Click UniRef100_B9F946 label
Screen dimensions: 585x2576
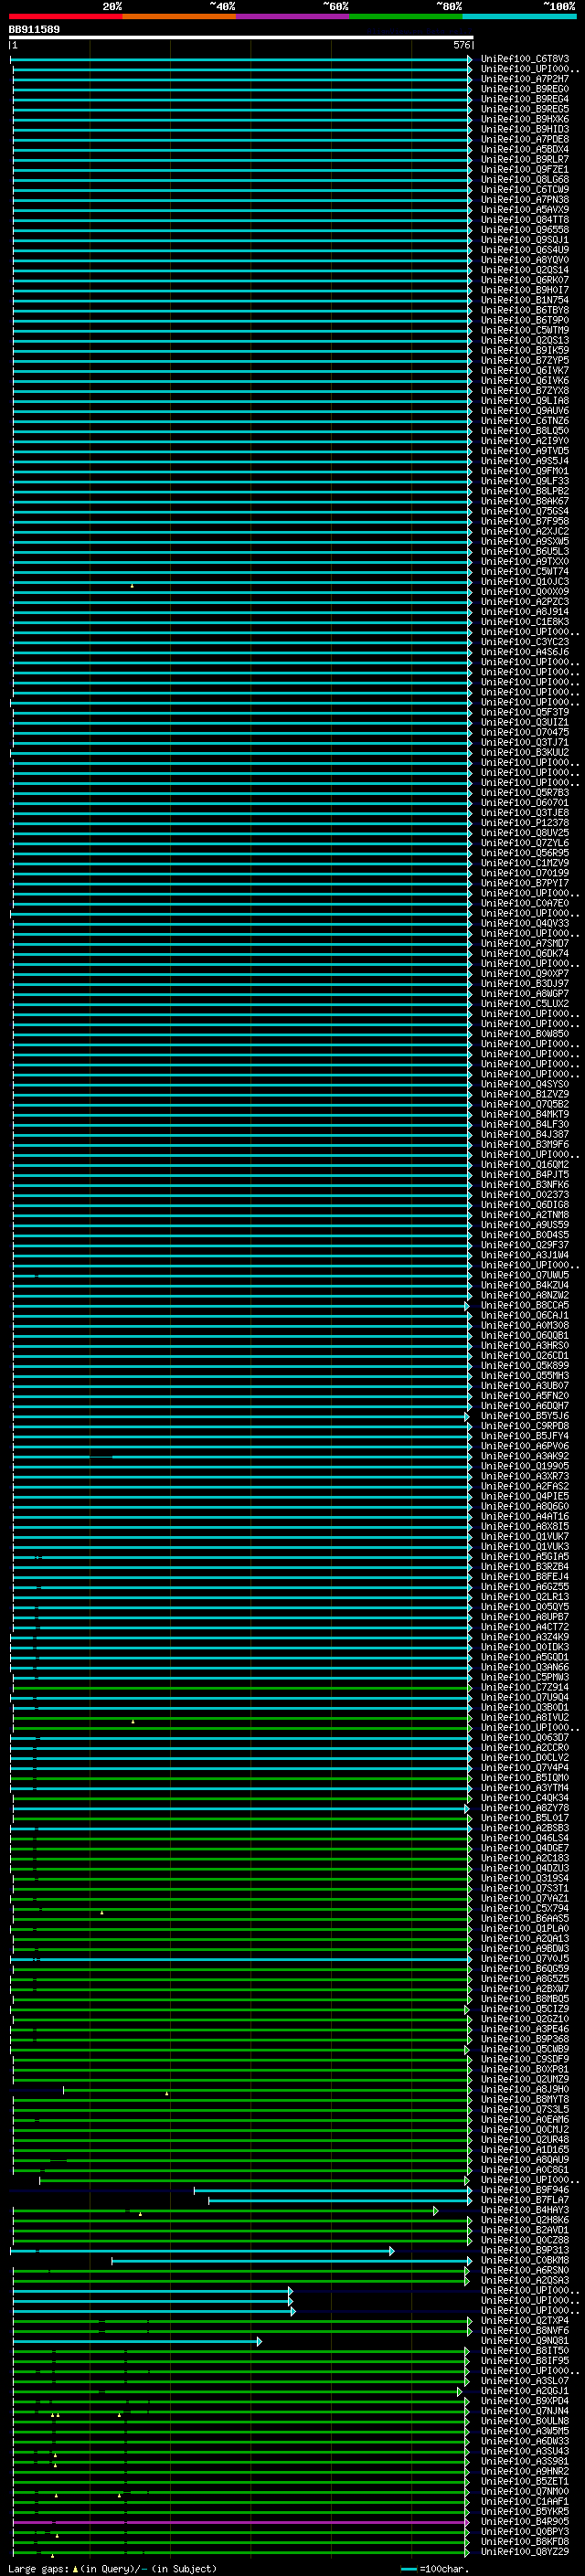525,2190
